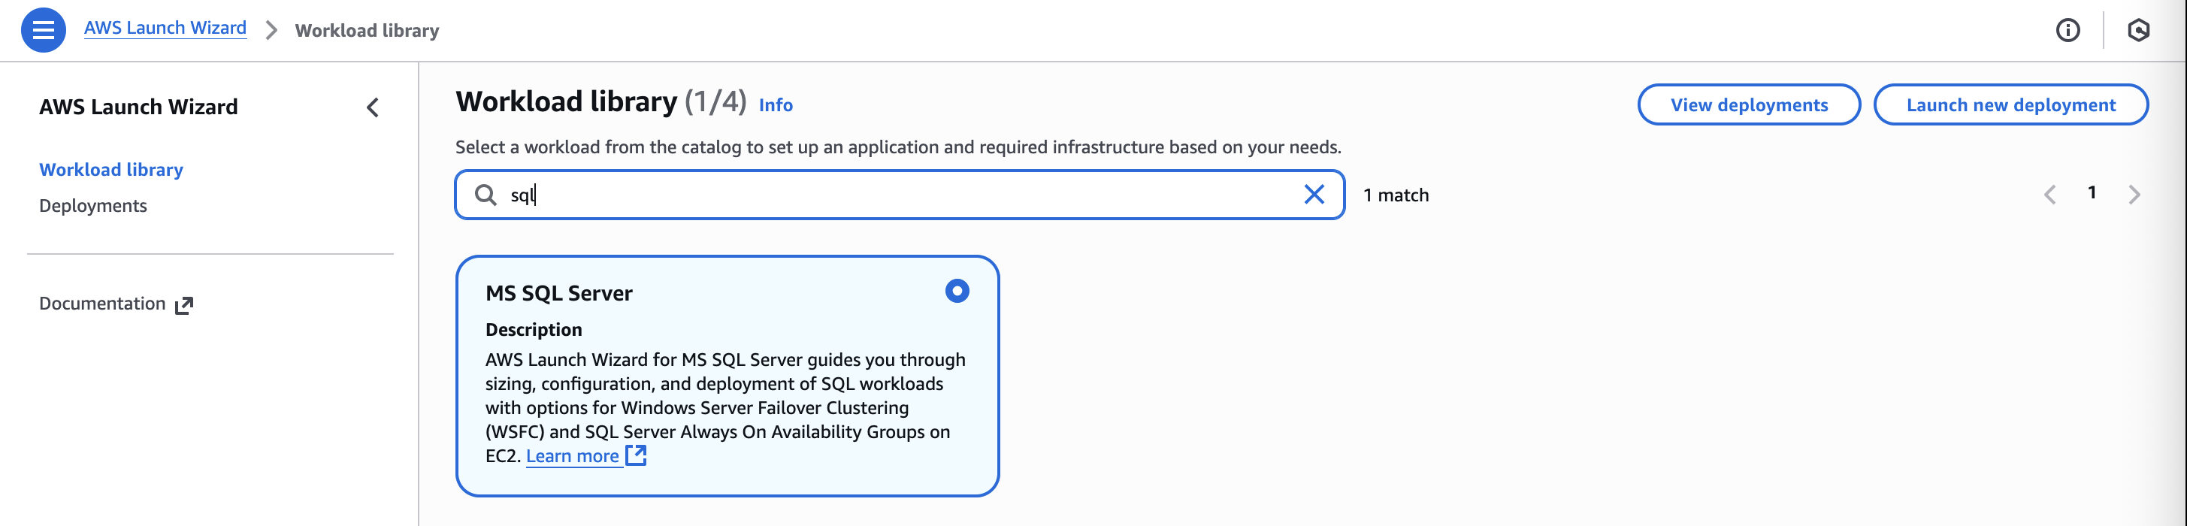Viewport: 2187px width, 526px height.
Task: Click the Workload library breadcrumb text
Action: [x=367, y=31]
